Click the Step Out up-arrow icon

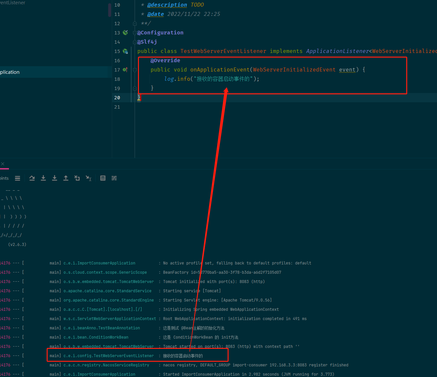(66, 178)
